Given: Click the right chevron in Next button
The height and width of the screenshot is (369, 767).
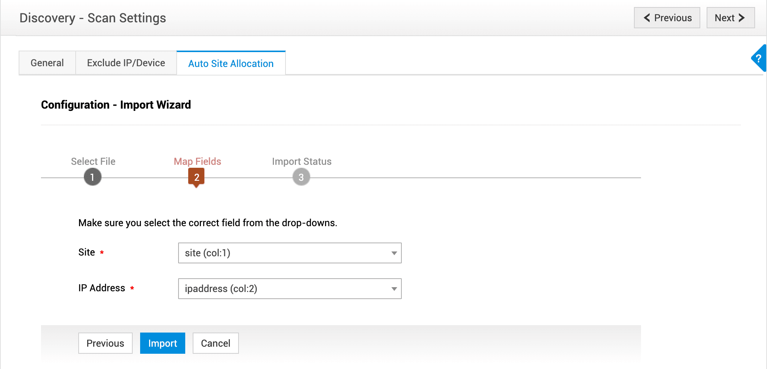Looking at the screenshot, I should [742, 18].
